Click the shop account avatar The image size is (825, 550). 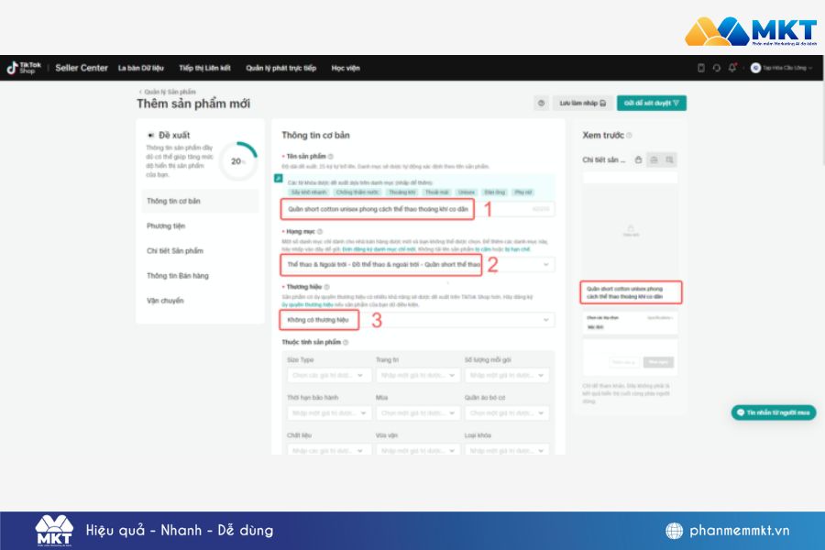click(755, 68)
